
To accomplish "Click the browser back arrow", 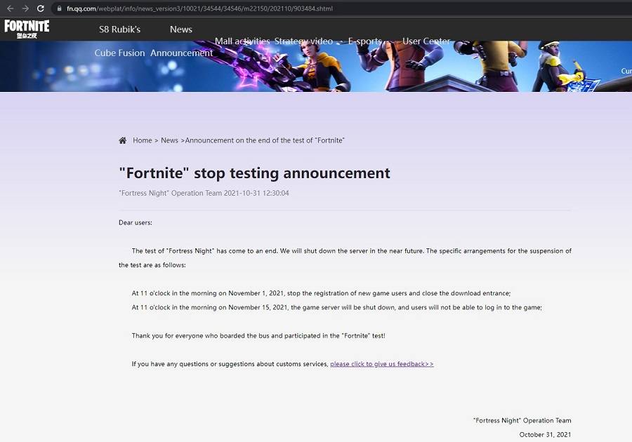I will [x=9, y=9].
